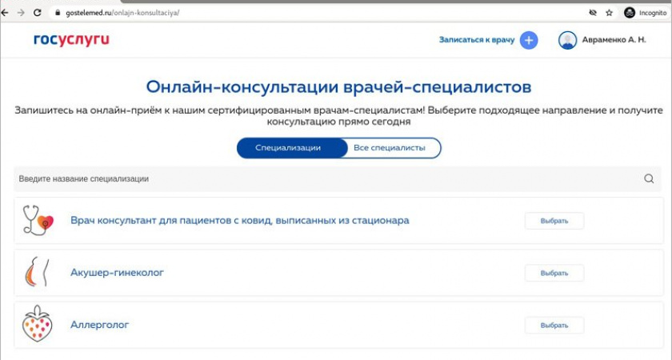This screenshot has height=360, width=672.
Task: Reload the page with the refresh icon
Action: (38, 13)
